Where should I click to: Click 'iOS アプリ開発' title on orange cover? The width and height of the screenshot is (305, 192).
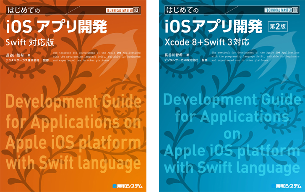[56, 26]
